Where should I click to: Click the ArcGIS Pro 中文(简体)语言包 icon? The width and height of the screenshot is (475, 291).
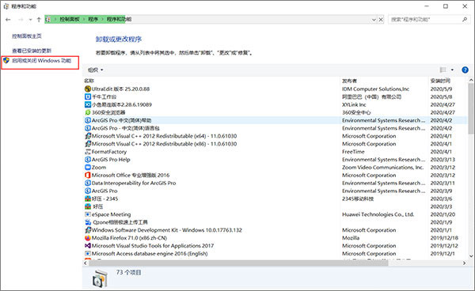[88, 128]
